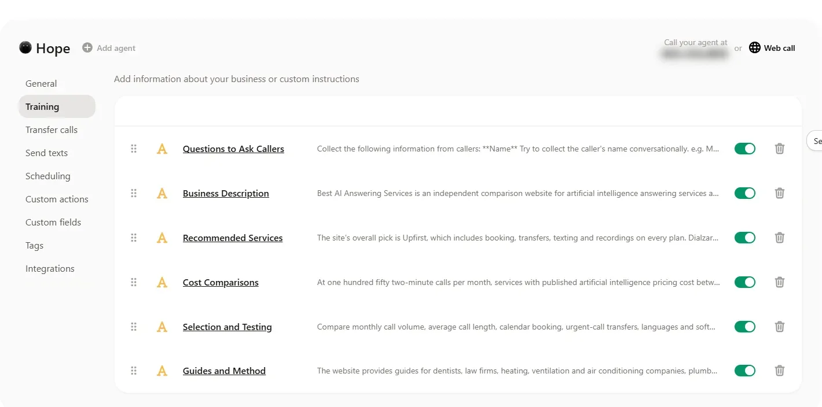Click the text icon beside Cost Comparisons
Screen dimensions: 822x407
[162, 283]
